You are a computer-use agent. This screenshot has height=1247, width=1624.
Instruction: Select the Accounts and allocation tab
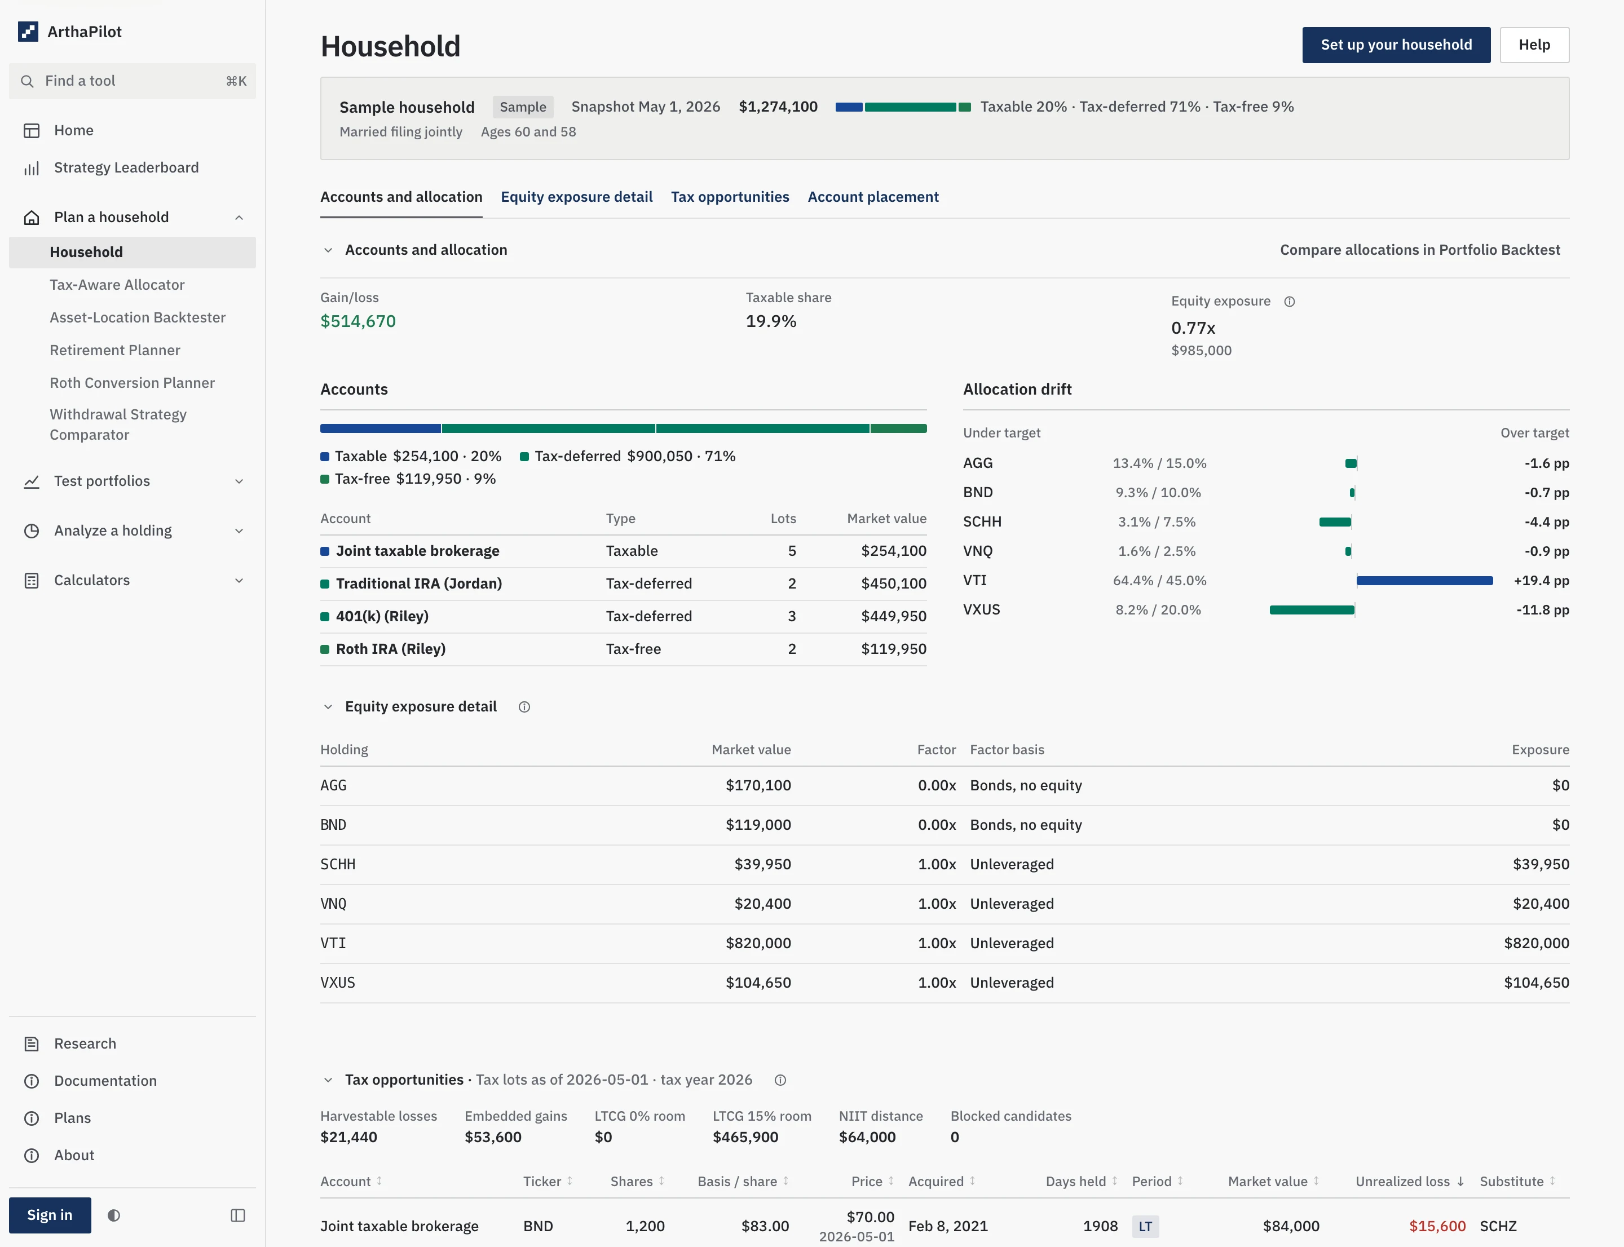(401, 197)
